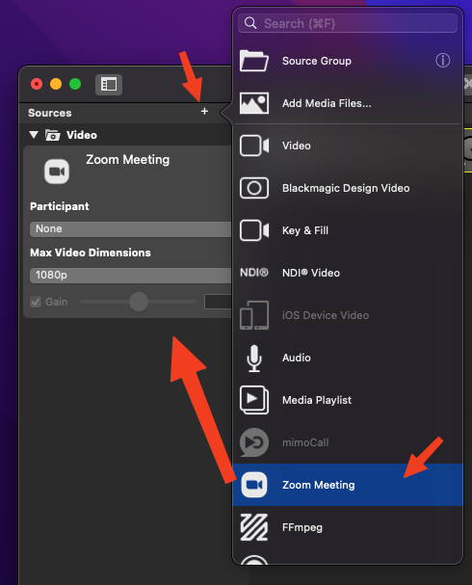
Task: Click the Gain slider knob
Action: 139,302
